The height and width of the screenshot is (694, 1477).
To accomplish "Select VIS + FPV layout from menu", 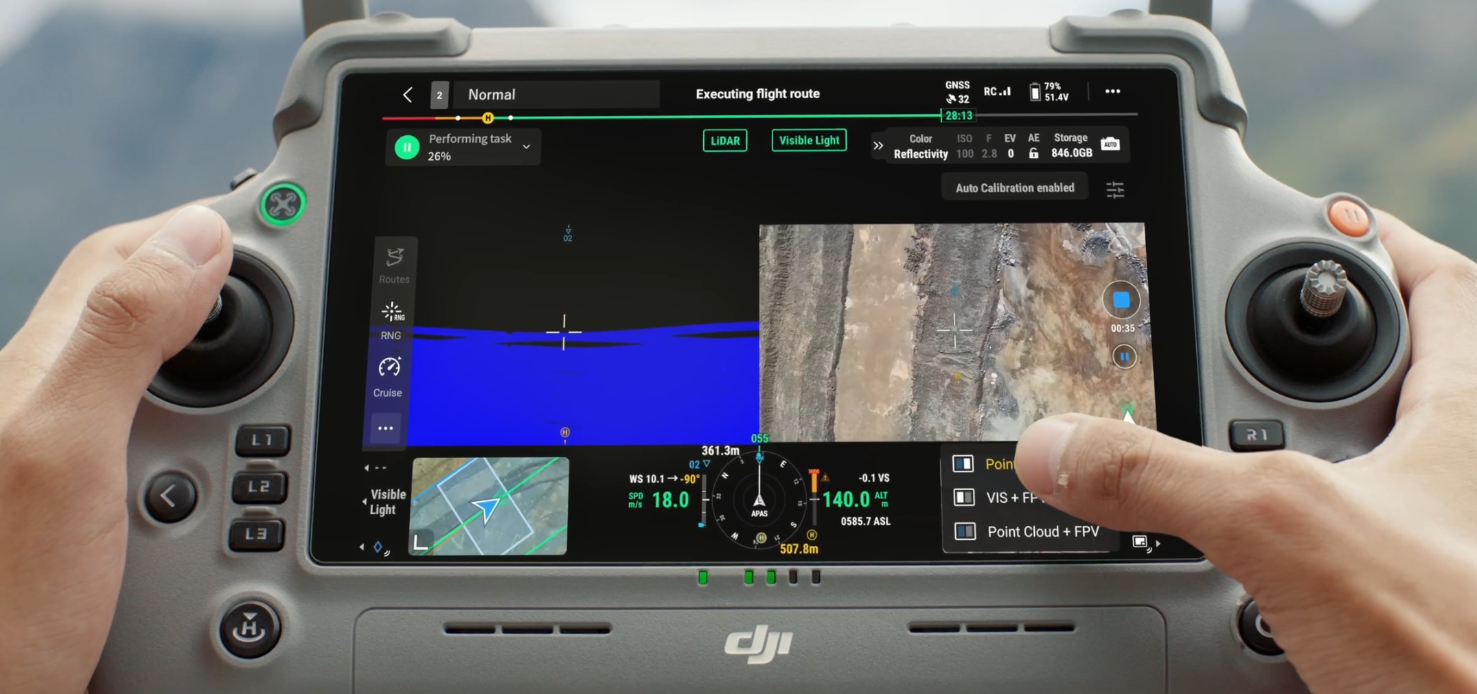I will tap(1003, 497).
